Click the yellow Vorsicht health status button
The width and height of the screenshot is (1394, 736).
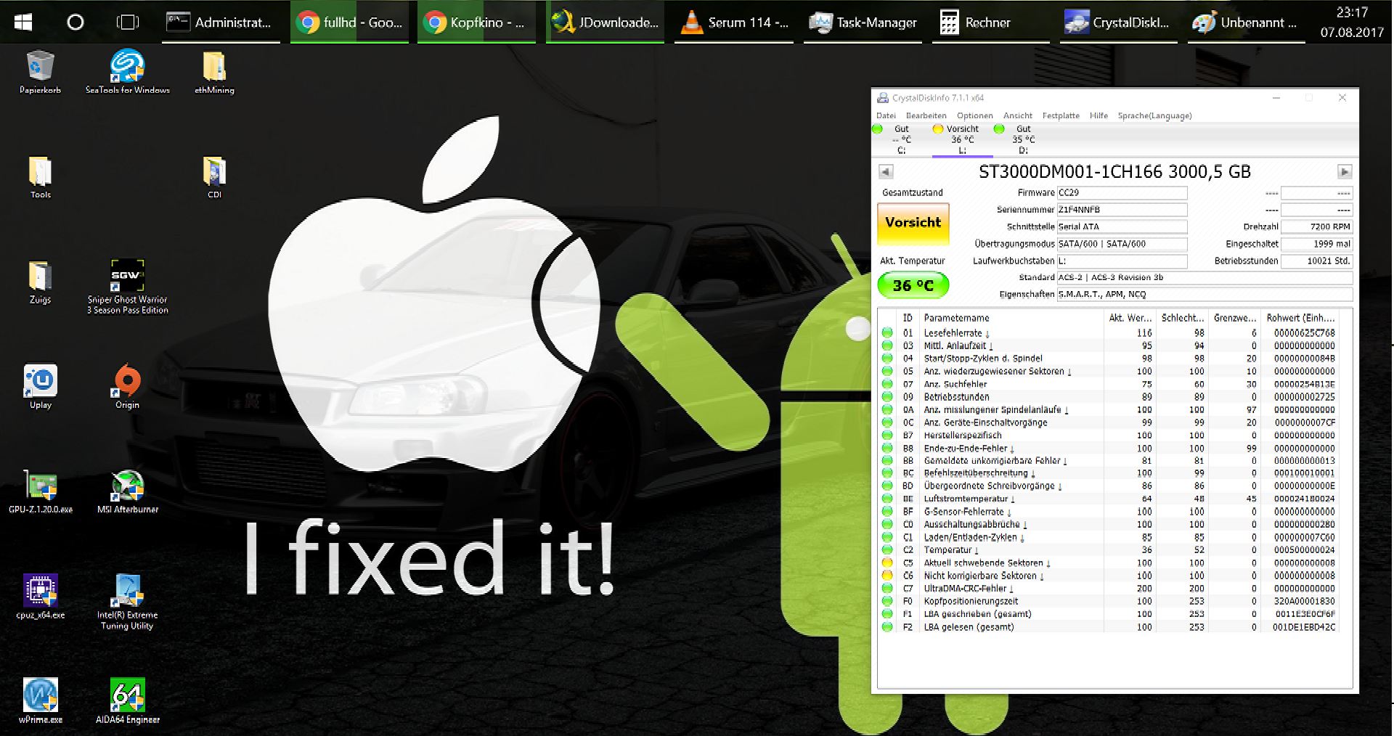pos(913,224)
